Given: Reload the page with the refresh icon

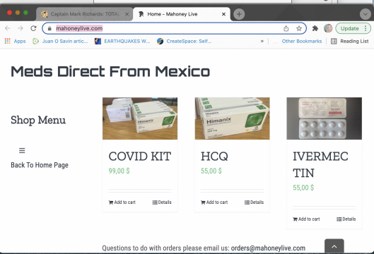Looking at the screenshot, I should [33, 28].
